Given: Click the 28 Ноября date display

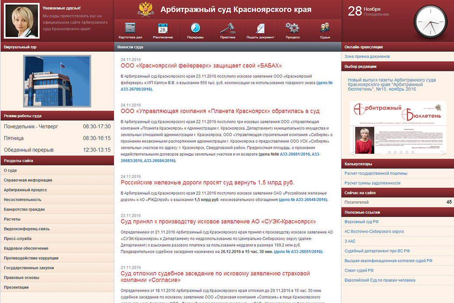Looking at the screenshot, I should [x=368, y=11].
